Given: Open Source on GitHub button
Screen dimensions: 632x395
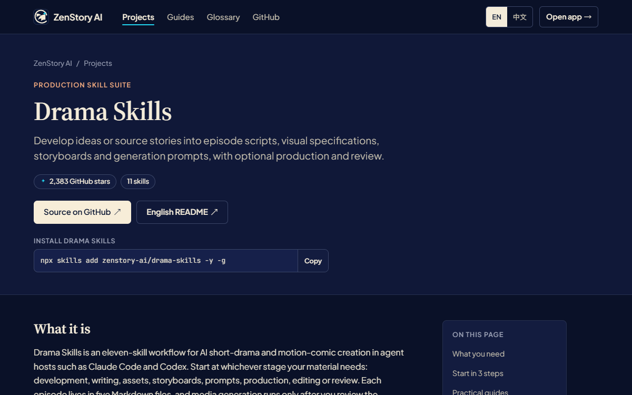Looking at the screenshot, I should click(x=82, y=212).
